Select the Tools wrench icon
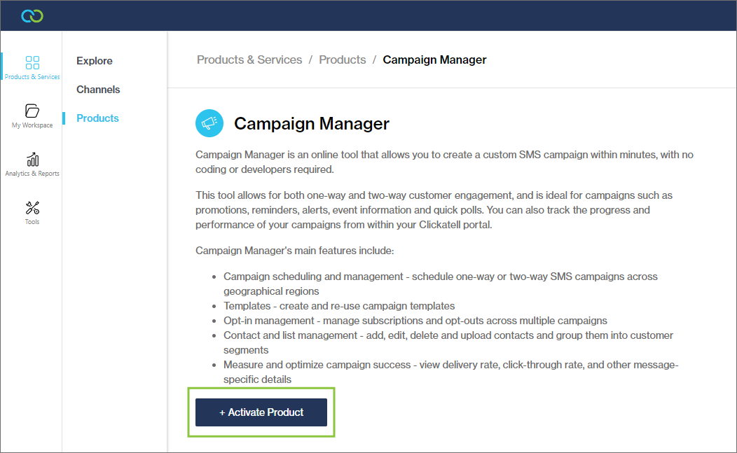Screen dimensions: 737x453 click(32, 207)
